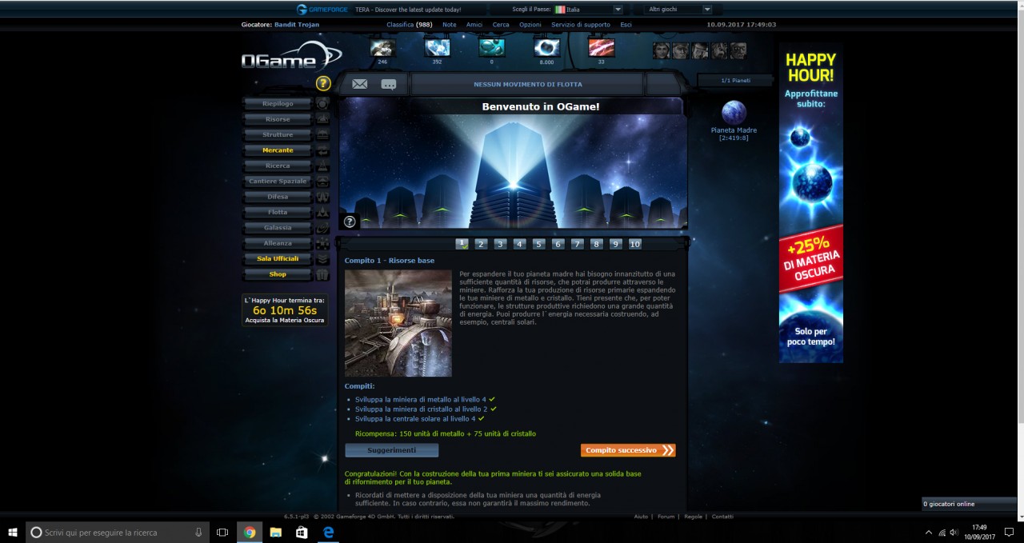Click the Nessun movimento di flotta bar
This screenshot has height=543, width=1024.
pos(528,84)
